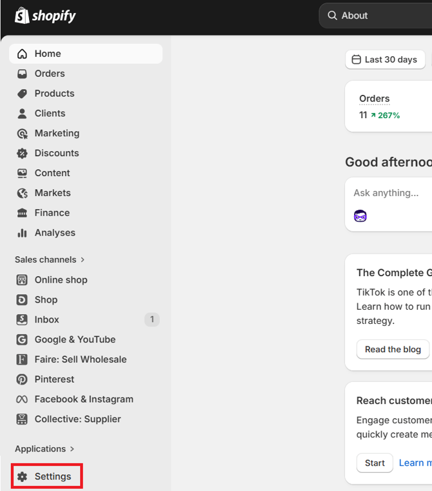Click the About search field

pyautogui.click(x=375, y=15)
